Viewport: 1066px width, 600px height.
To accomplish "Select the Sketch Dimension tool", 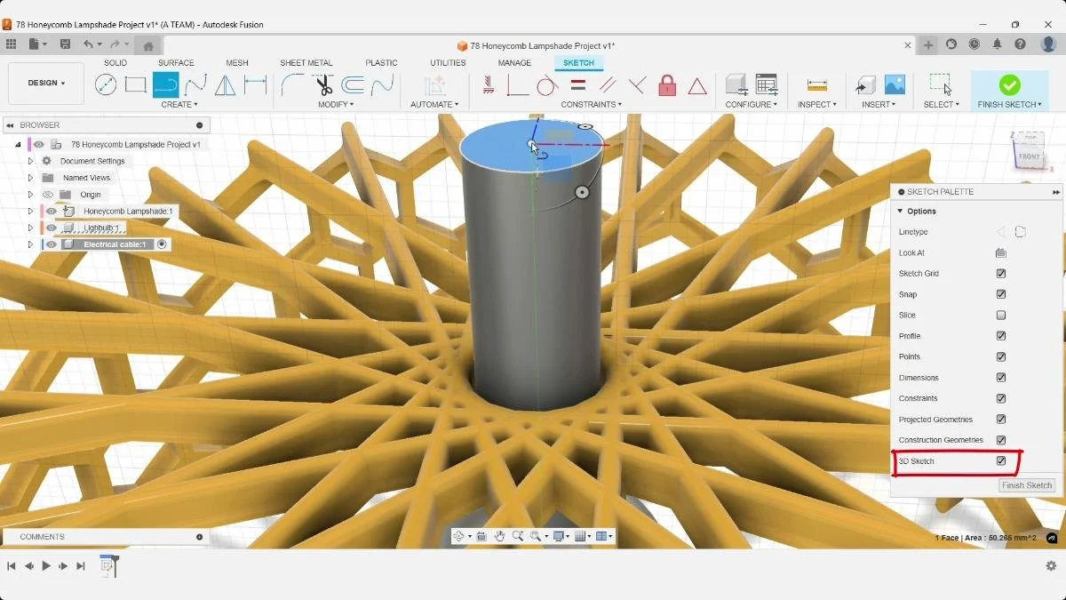I will pyautogui.click(x=256, y=85).
